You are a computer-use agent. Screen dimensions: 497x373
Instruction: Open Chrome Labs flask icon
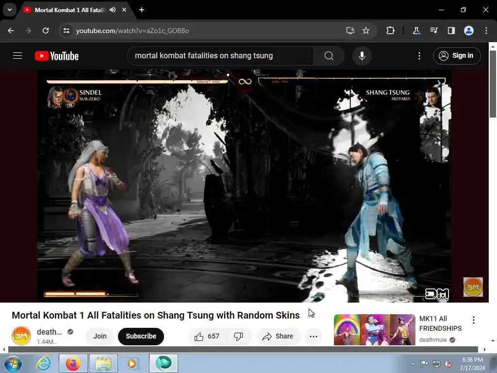click(416, 31)
